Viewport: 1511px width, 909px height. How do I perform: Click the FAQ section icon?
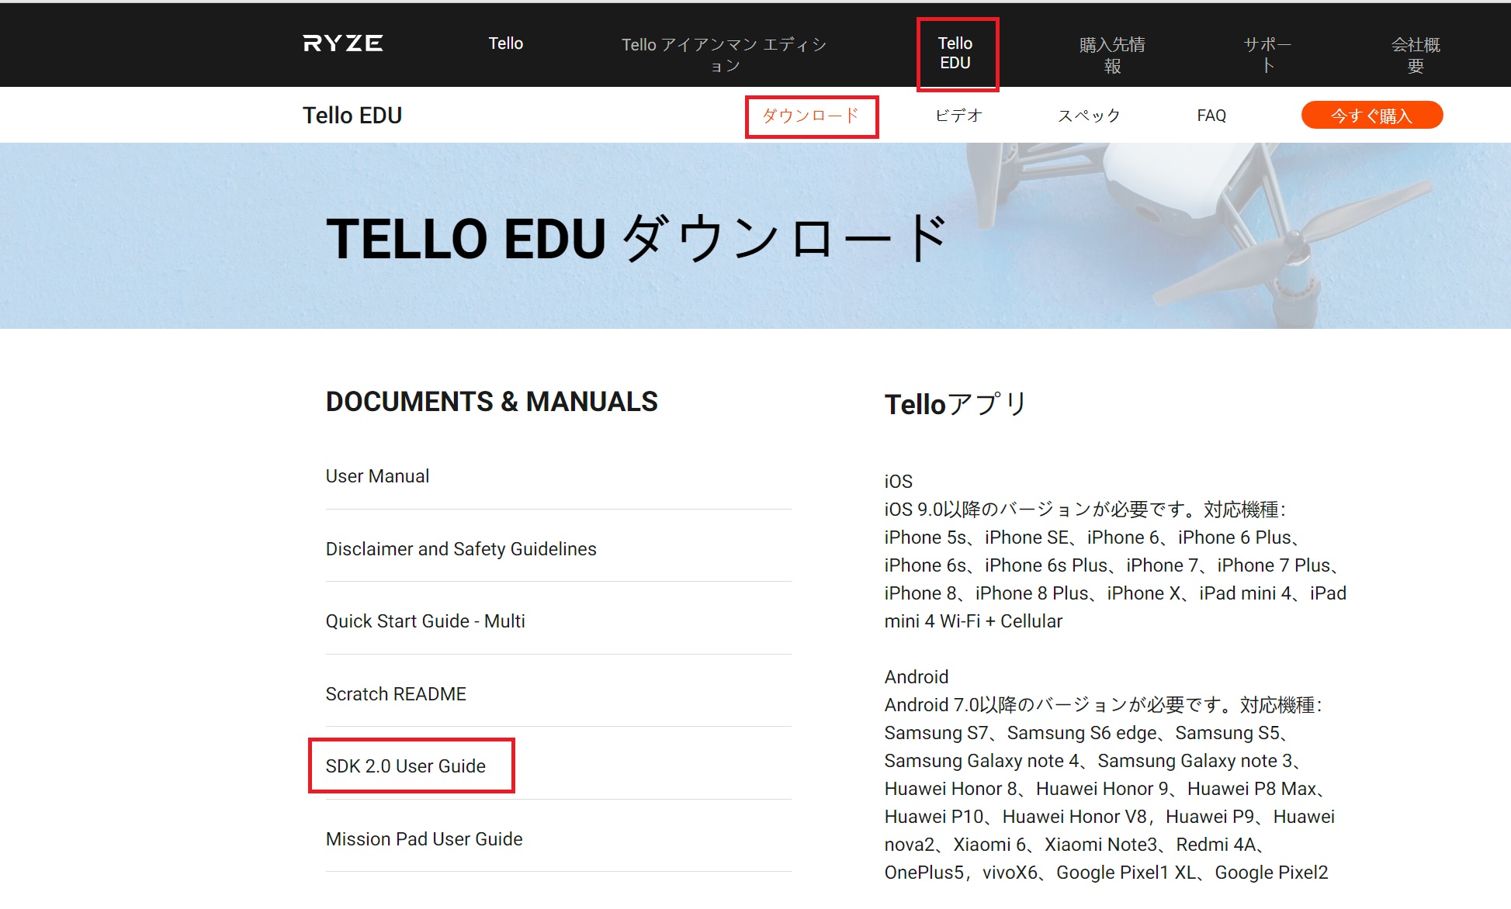pos(1212,116)
